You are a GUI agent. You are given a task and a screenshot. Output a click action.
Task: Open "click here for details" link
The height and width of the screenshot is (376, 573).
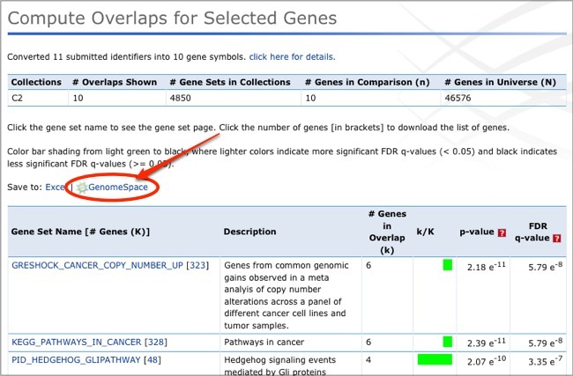292,57
